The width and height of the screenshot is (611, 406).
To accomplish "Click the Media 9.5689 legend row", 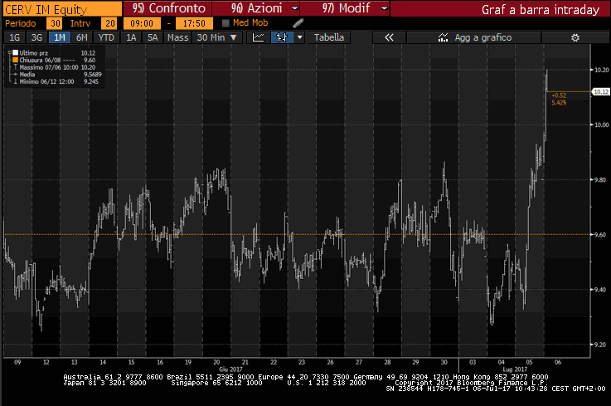I will 57,75.
